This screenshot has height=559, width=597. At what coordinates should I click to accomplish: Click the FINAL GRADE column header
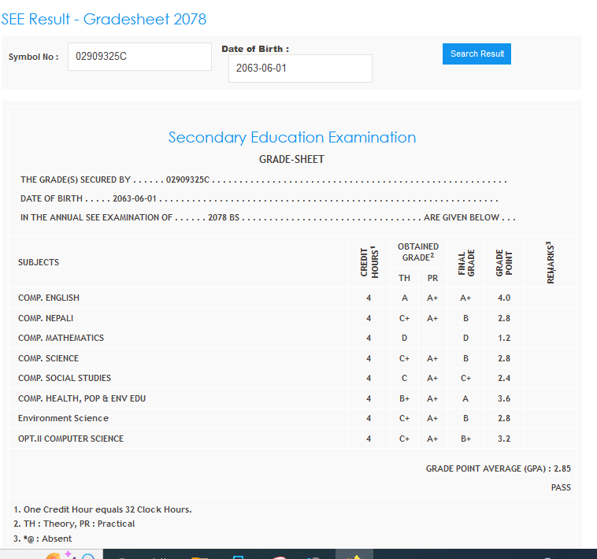[465, 262]
